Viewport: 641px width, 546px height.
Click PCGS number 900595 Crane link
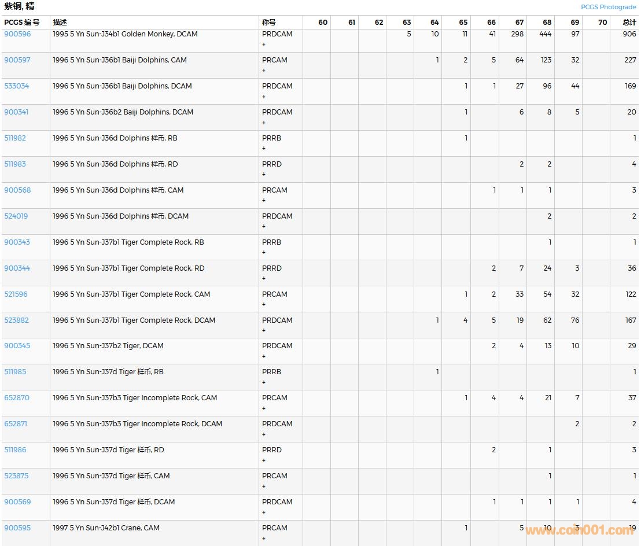[17, 528]
